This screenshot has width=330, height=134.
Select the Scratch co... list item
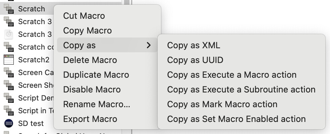(x=27, y=47)
